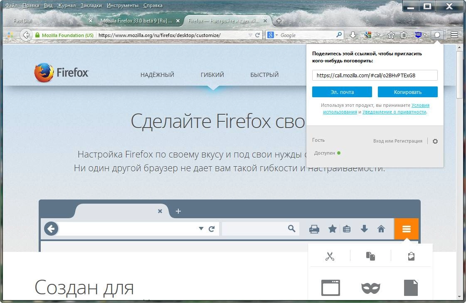The image size is (466, 303).
Task: Click the new window icon in illustration
Action: pyautogui.click(x=330, y=288)
